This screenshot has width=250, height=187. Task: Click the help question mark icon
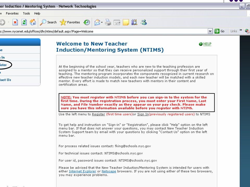click(201, 44)
